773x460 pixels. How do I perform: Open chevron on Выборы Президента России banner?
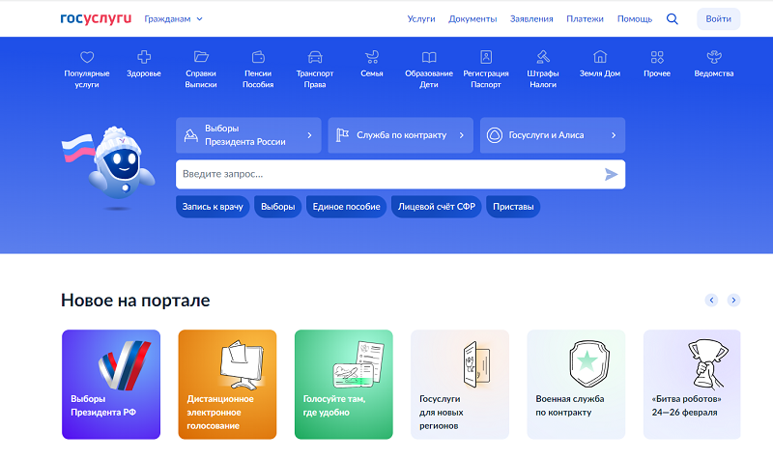point(309,135)
